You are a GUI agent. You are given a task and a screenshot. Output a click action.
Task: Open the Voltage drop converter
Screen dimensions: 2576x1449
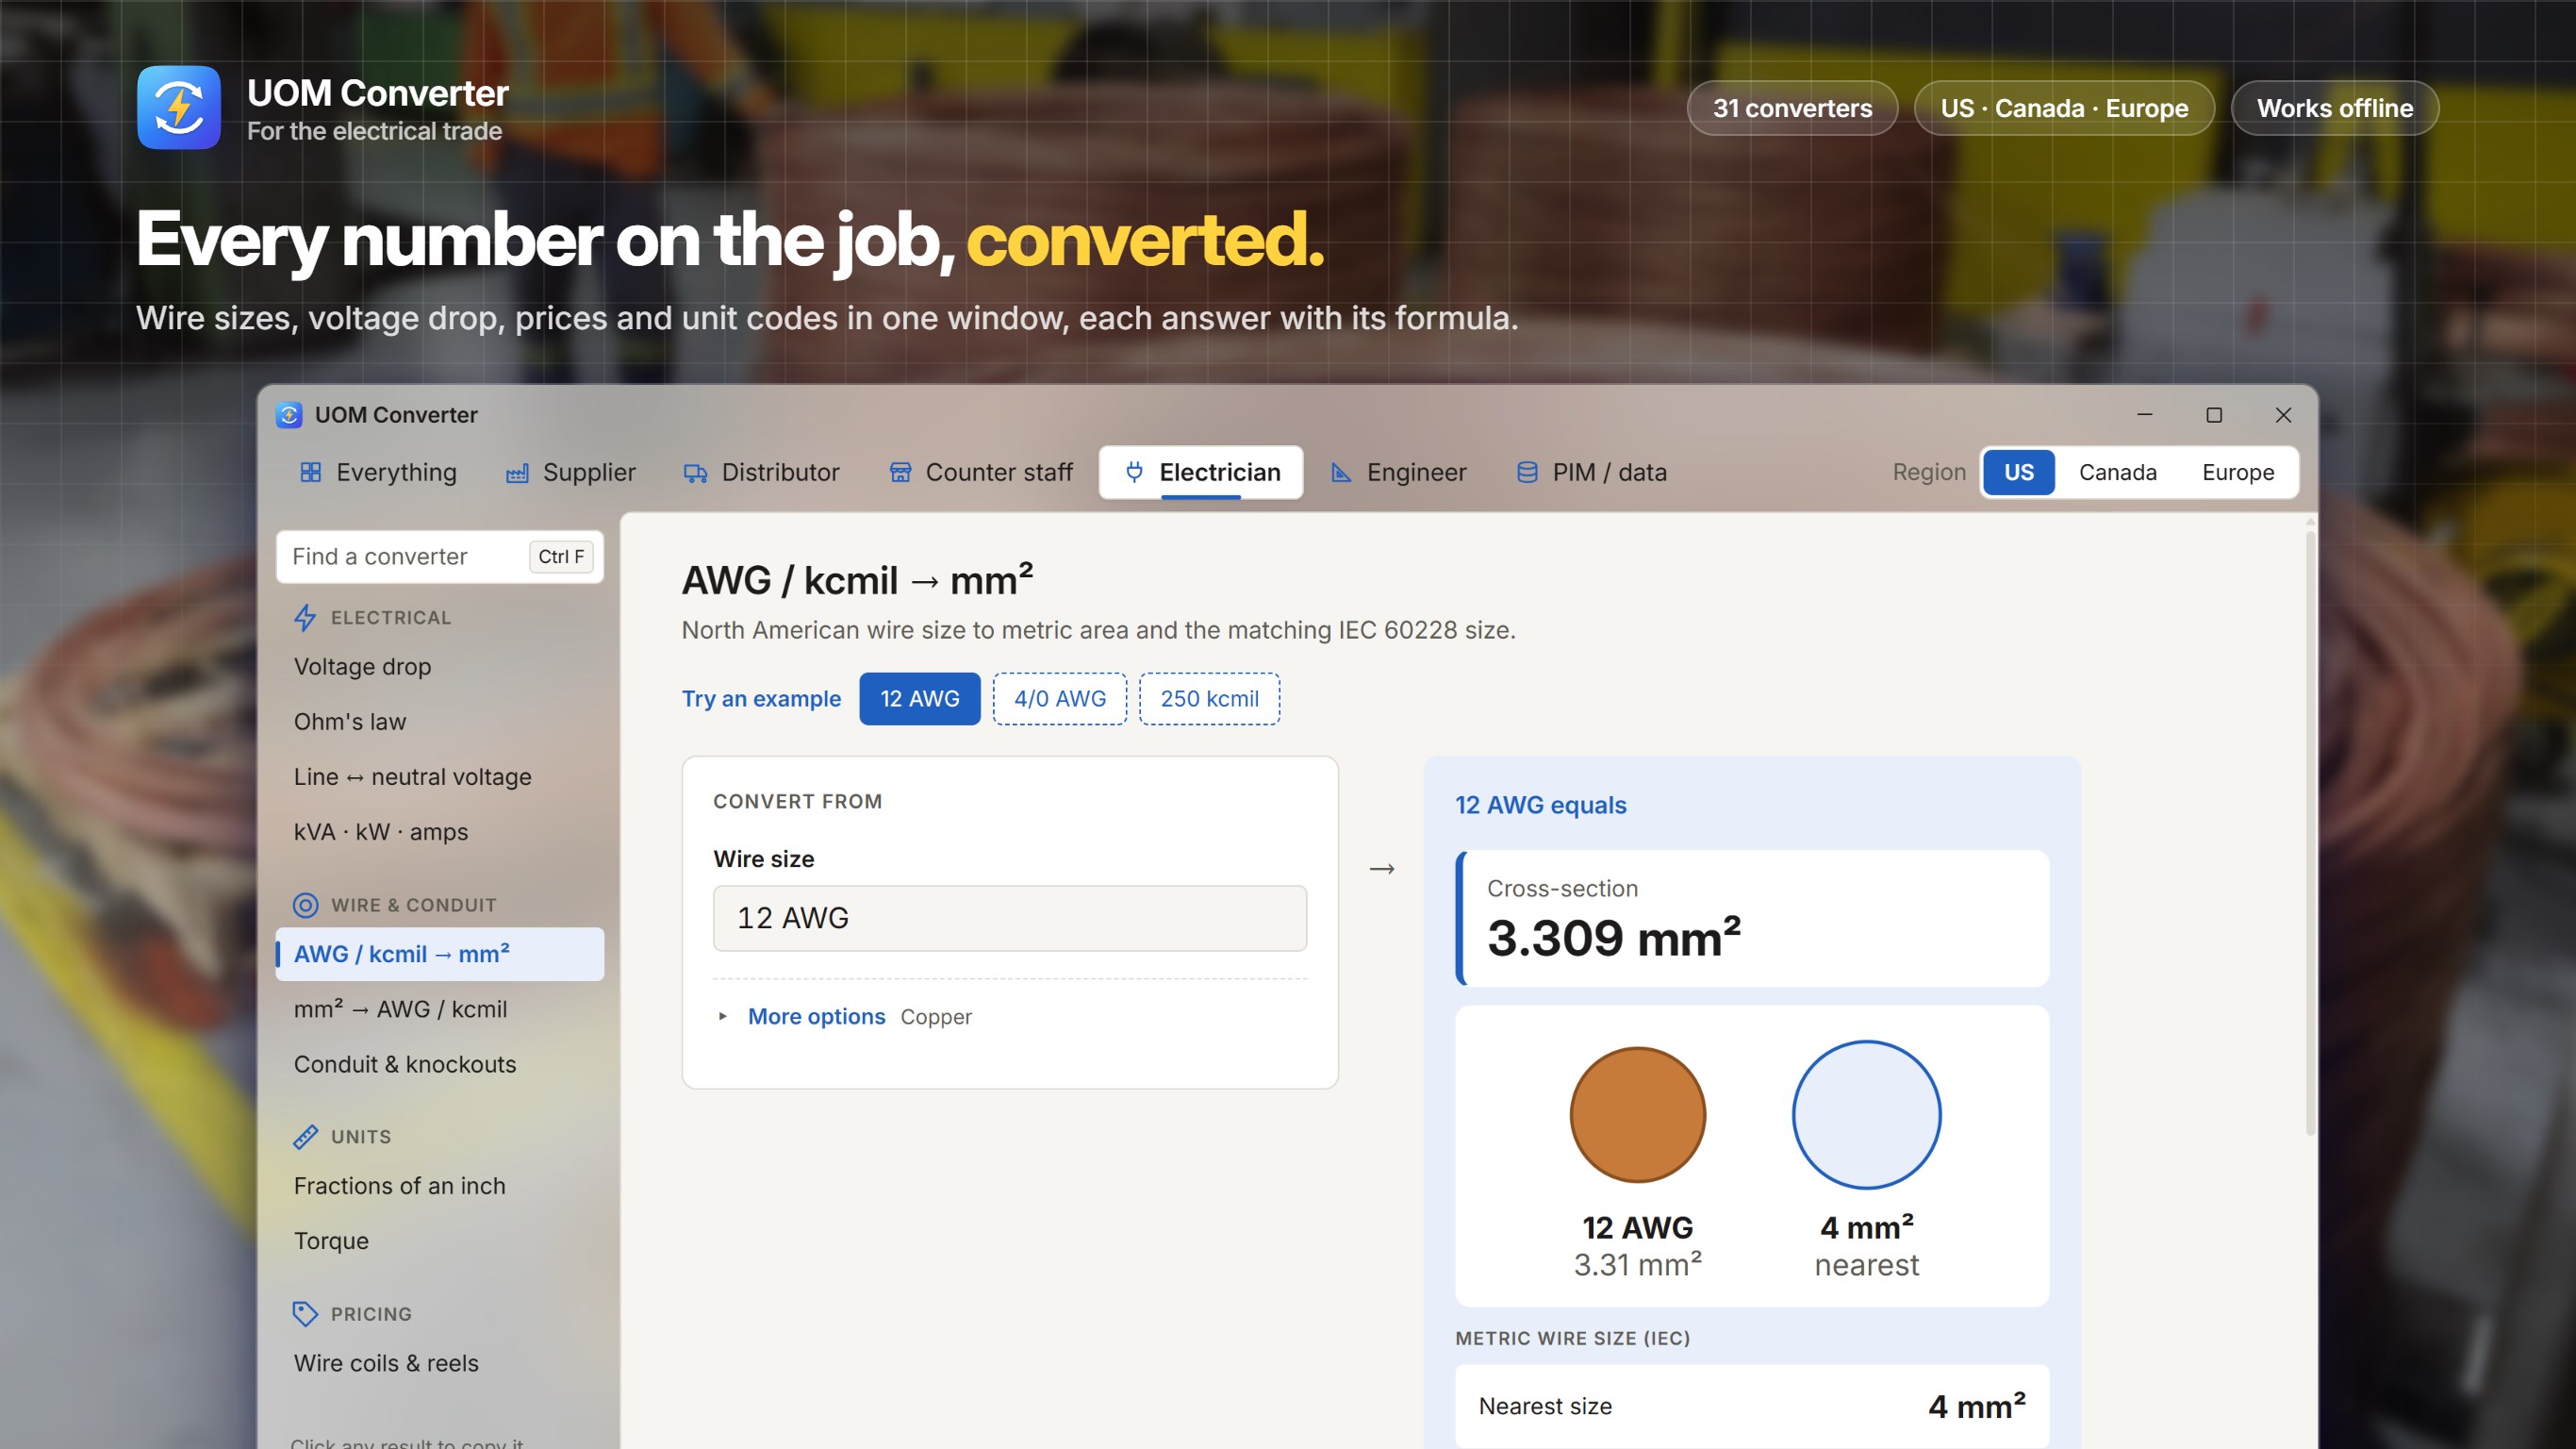pos(440,666)
